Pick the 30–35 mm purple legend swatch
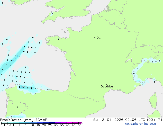Image resolution: width=163 pixels, height=126 pixels. [x=58, y=123]
